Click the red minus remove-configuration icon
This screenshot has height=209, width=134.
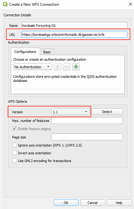point(67,67)
